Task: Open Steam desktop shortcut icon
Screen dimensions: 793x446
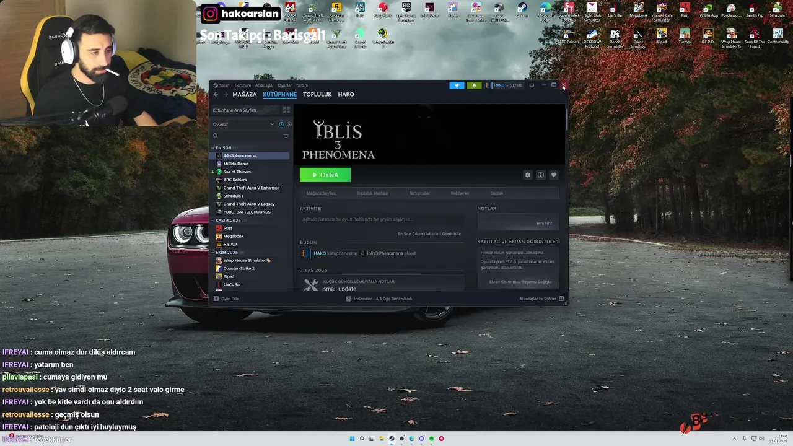Action: pos(522,11)
